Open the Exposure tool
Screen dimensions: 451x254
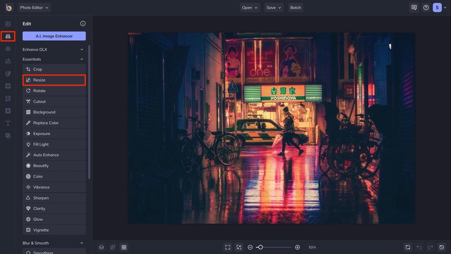click(x=54, y=133)
